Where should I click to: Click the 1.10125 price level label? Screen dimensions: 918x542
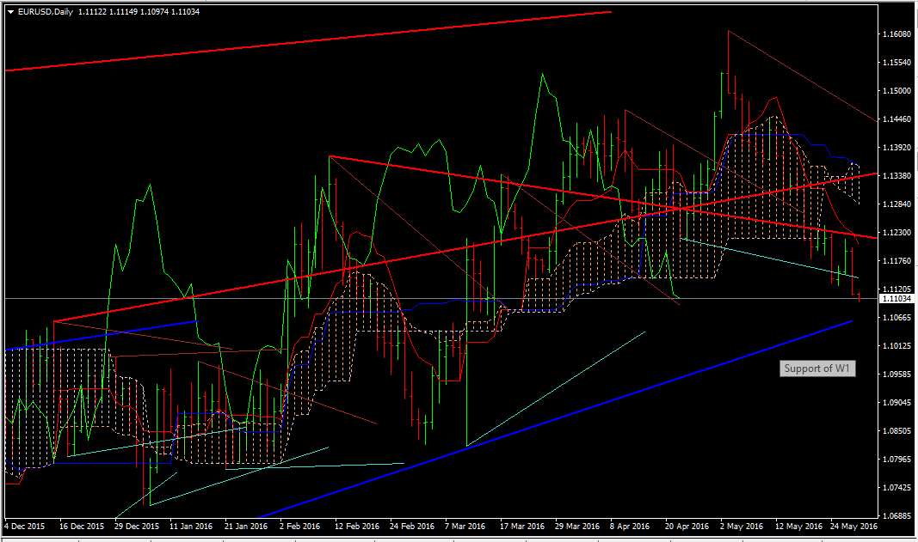897,345
